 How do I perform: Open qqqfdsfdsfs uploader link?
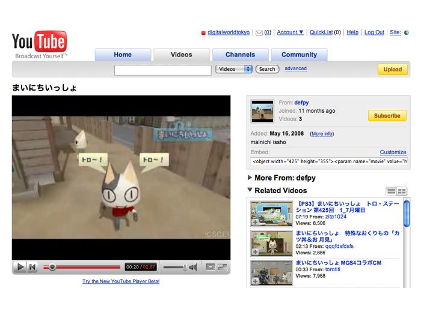339,246
